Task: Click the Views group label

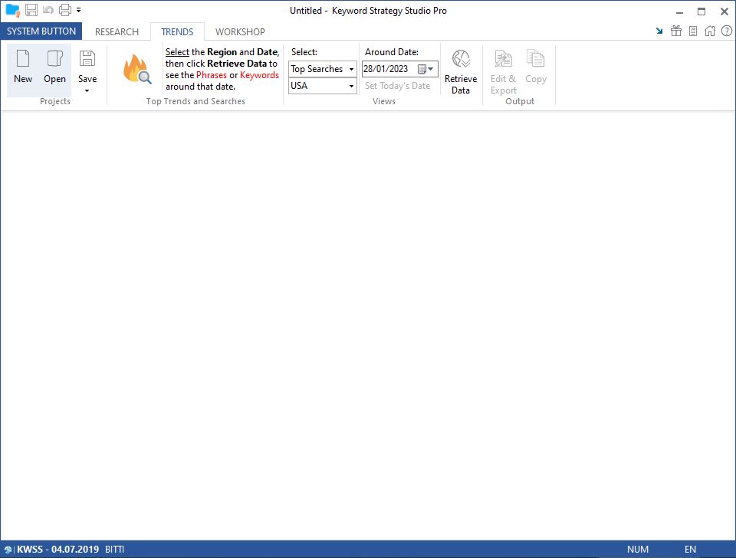Action: [384, 101]
